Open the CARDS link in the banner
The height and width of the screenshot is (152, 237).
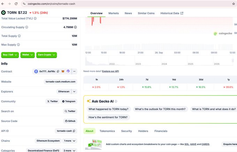pyautogui.click(x=205, y=144)
